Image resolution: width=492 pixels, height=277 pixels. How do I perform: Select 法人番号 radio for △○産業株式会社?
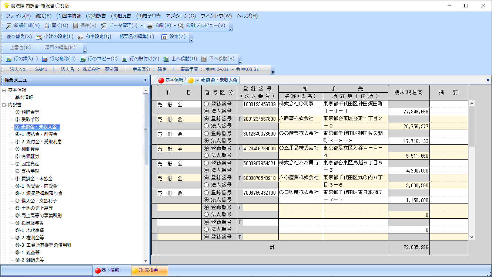(x=207, y=185)
